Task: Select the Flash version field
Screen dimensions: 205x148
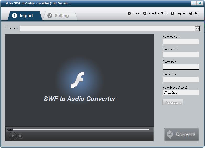Action: 181,42
